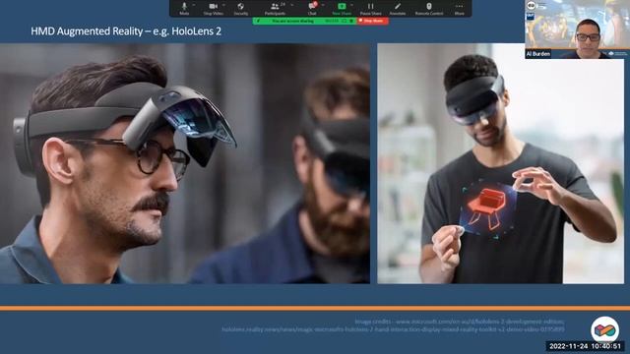630x354 pixels.
Task: Click the red Stop Share button
Action: tap(372, 21)
